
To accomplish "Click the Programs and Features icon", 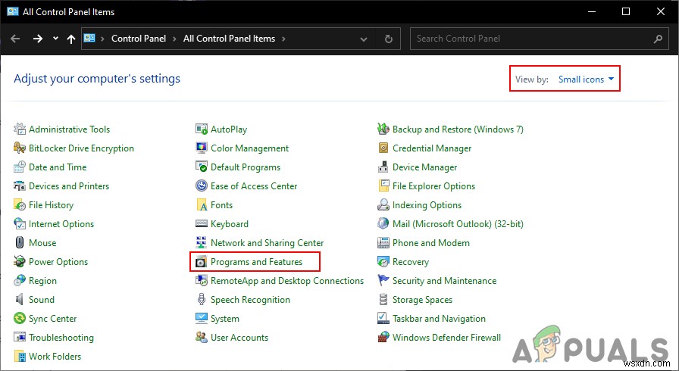I will coord(202,262).
